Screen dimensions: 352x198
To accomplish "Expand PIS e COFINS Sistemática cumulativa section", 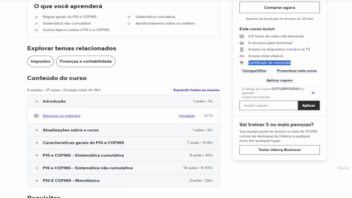I will pyautogui.click(x=123, y=155).
